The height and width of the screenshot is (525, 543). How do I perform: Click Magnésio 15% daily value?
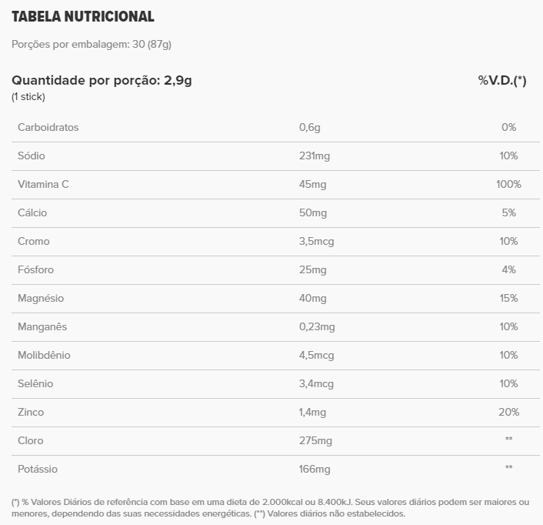[x=508, y=298]
